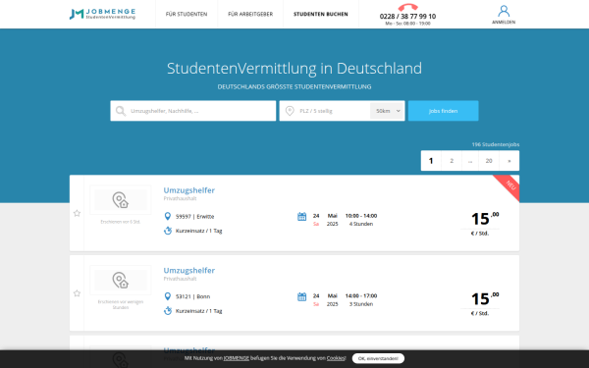Click the map pin icon next to 53121 Bonn
Screen dimensions: 589x368
pyautogui.click(x=168, y=296)
